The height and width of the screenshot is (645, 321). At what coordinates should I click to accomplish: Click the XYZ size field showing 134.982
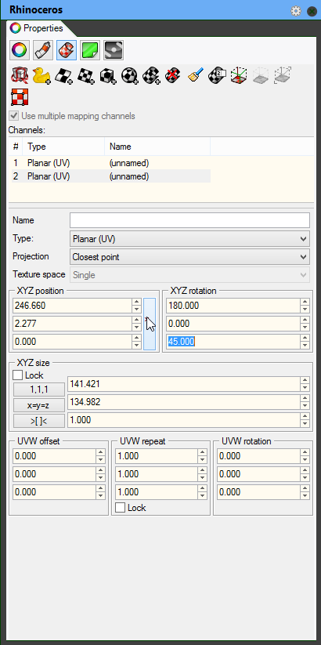point(184,402)
